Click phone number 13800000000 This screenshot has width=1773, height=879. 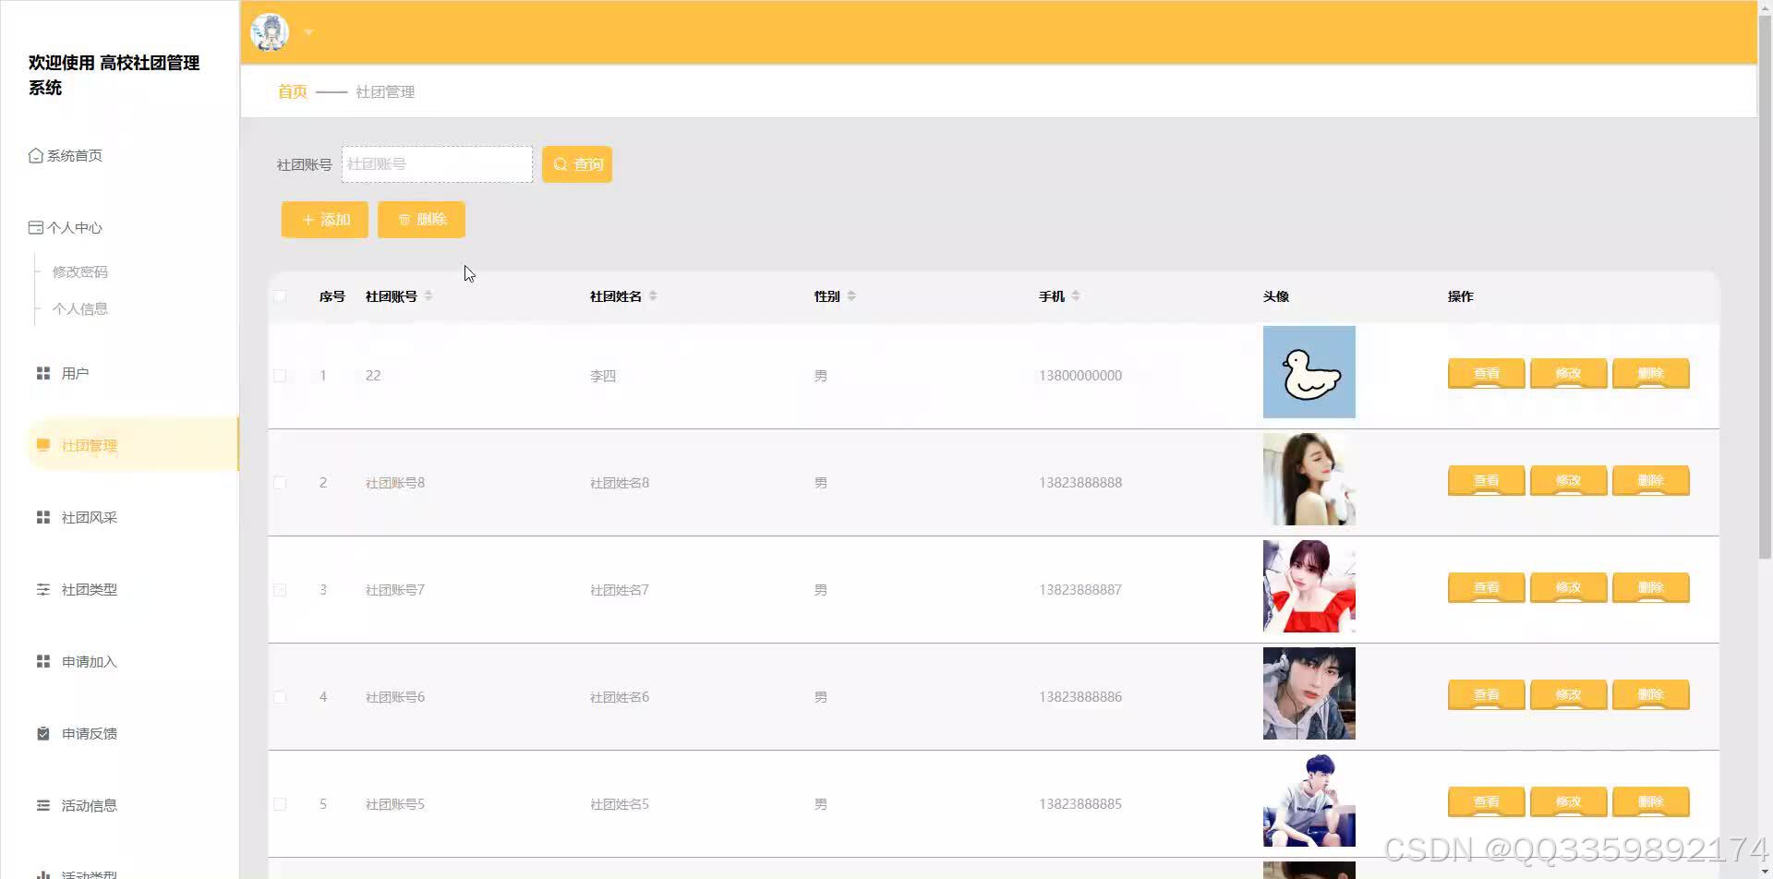pyautogui.click(x=1080, y=376)
